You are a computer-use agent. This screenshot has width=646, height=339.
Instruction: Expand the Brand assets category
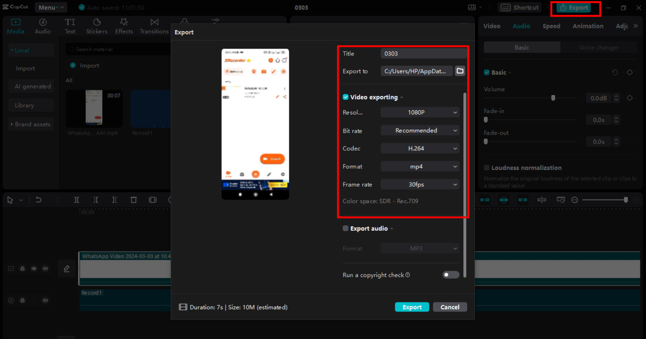pos(31,124)
